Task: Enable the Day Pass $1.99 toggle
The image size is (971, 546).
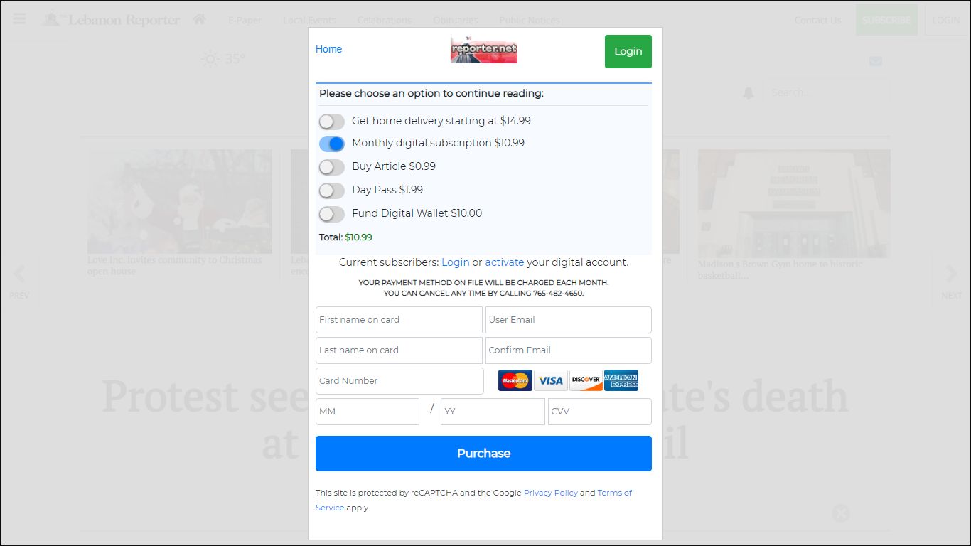Action: (x=331, y=191)
